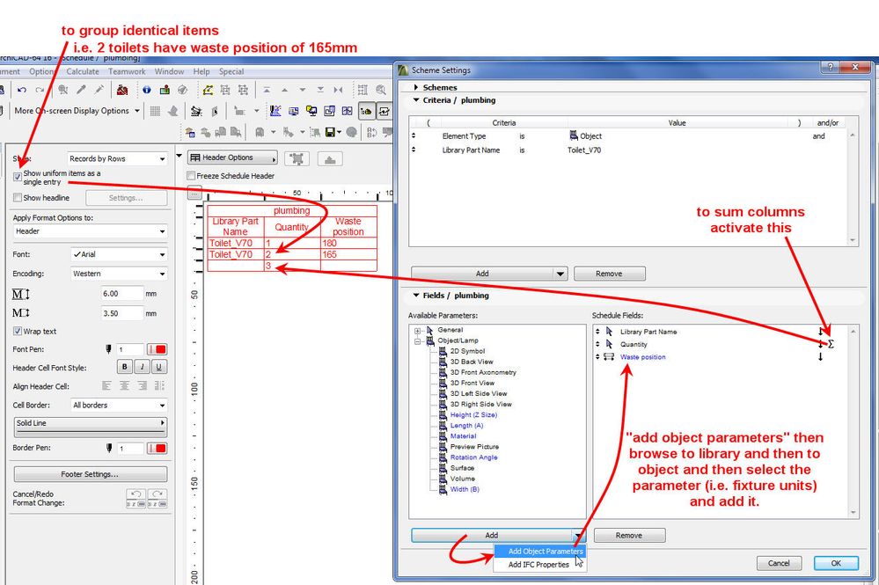Click sort arrow on Library Part Name field
The width and height of the screenshot is (879, 585).
coord(821,332)
